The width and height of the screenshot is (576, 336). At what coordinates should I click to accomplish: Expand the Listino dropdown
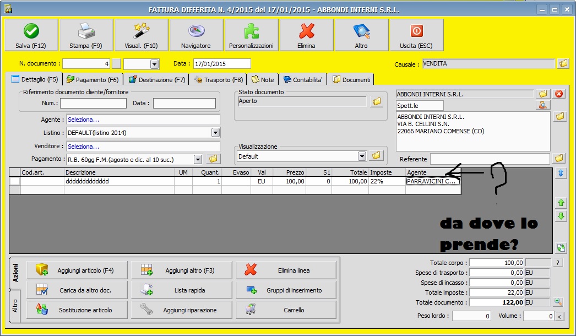pyautogui.click(x=216, y=132)
